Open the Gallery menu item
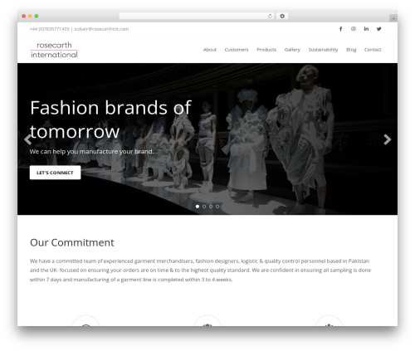The width and height of the screenshot is (415, 351). pyautogui.click(x=292, y=50)
